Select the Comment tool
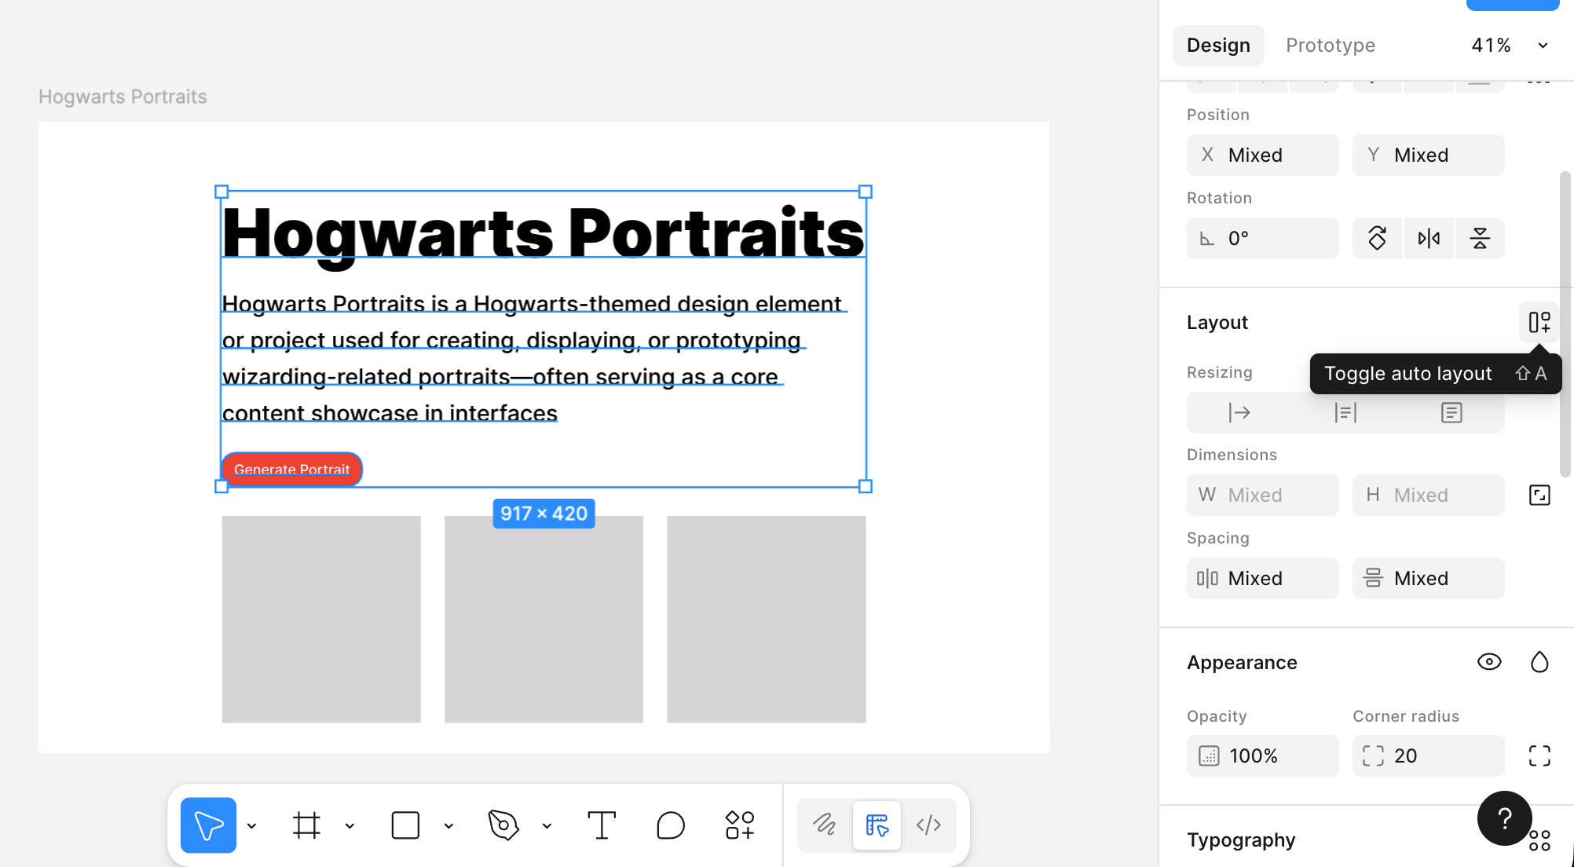Screen dimensions: 1574x867 [x=670, y=825]
